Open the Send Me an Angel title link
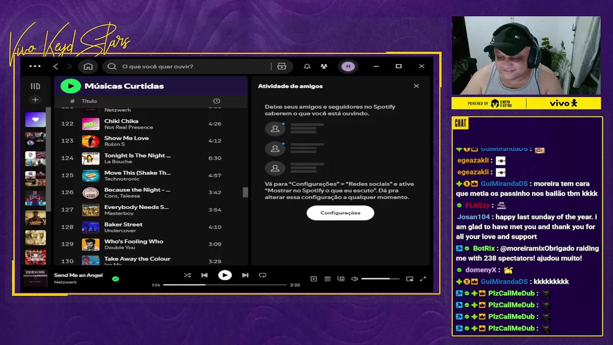 click(79, 276)
